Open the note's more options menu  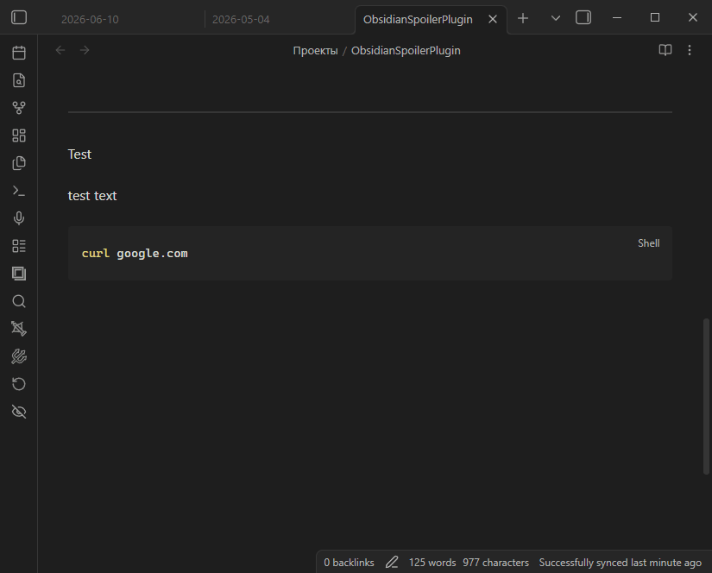point(690,50)
